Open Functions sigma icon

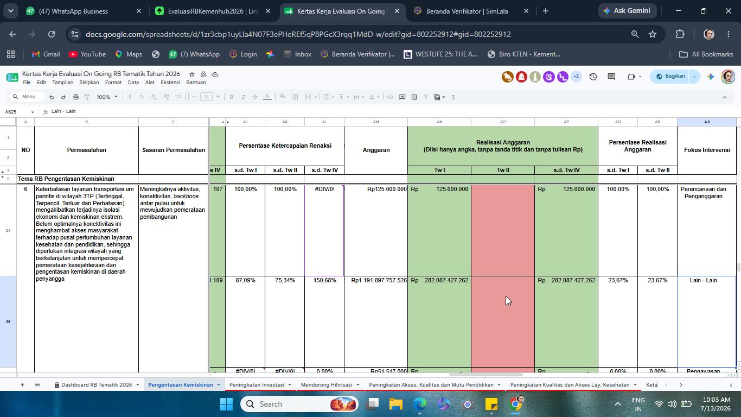(x=453, y=97)
